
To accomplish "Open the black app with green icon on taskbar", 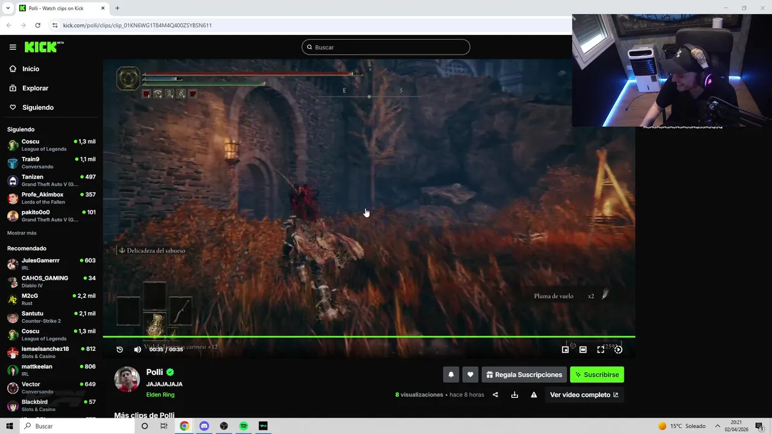I will [x=264, y=426].
